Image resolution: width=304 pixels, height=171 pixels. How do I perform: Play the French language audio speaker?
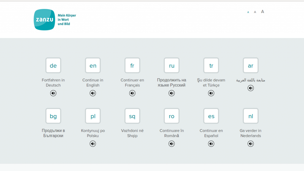132,93
